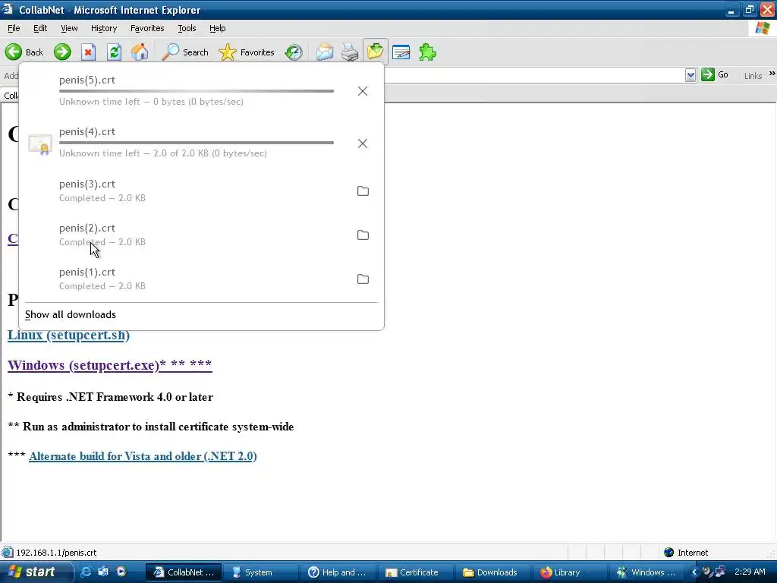This screenshot has width=777, height=583.
Task: Cancel the penis(4).crt download
Action: click(363, 143)
